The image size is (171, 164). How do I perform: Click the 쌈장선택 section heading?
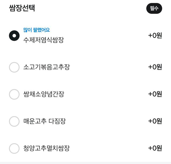[22, 8]
